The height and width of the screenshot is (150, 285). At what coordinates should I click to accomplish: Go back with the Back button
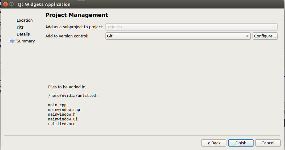pyautogui.click(x=214, y=143)
